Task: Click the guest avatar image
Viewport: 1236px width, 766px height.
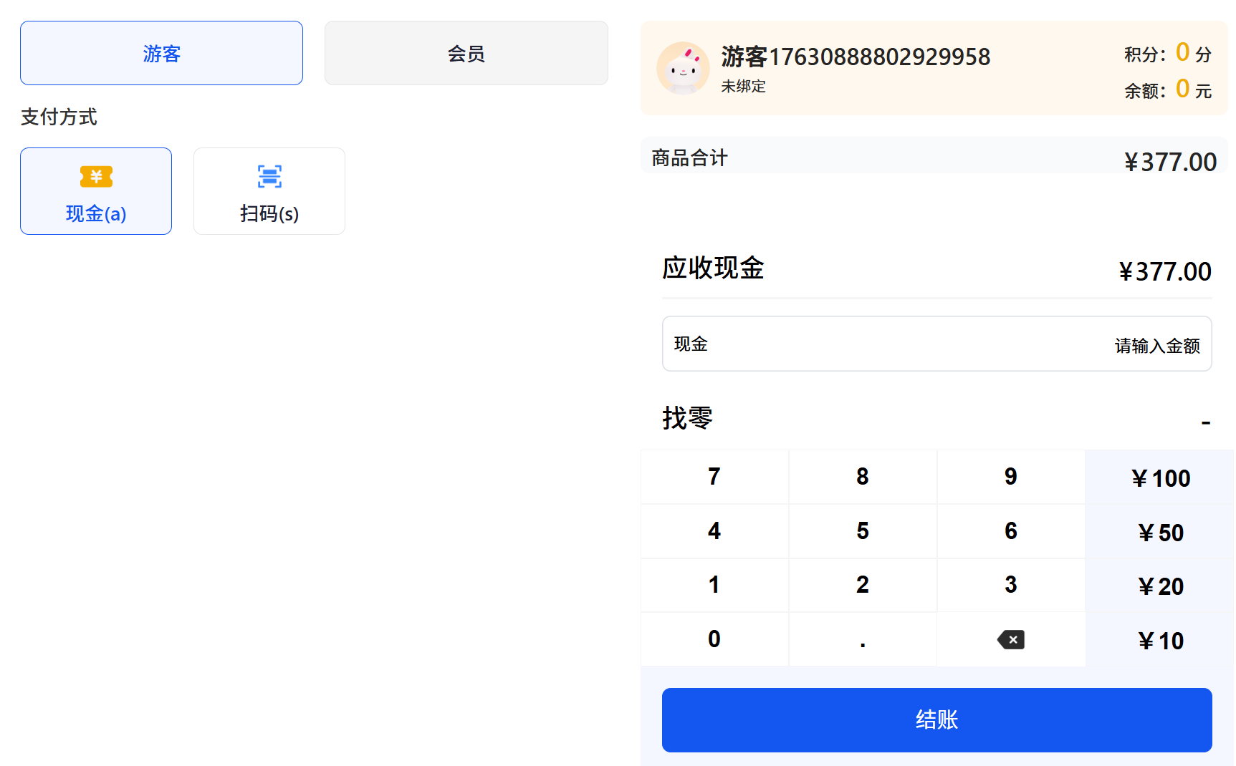Action: point(683,69)
